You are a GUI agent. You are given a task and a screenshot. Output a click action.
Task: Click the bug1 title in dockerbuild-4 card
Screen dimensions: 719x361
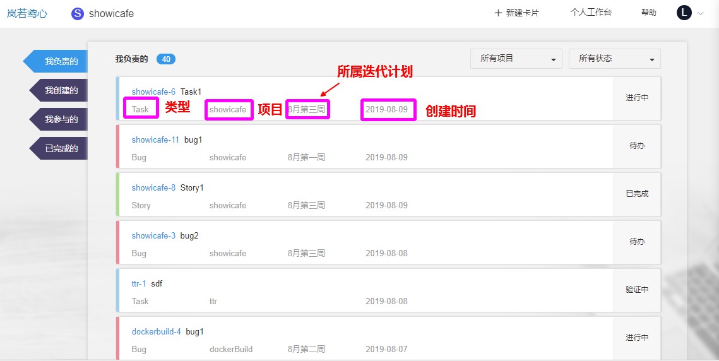(x=194, y=331)
